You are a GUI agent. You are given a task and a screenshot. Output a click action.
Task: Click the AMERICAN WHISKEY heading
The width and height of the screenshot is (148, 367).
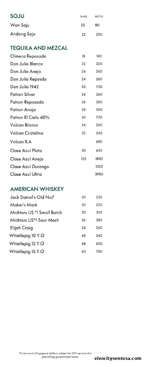pyautogui.click(x=37, y=189)
